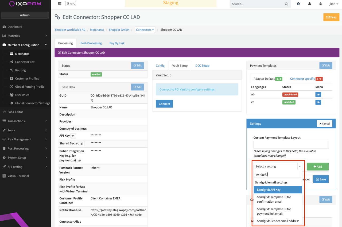
Task: Switch to the DCC Setup tab
Action: click(202, 66)
